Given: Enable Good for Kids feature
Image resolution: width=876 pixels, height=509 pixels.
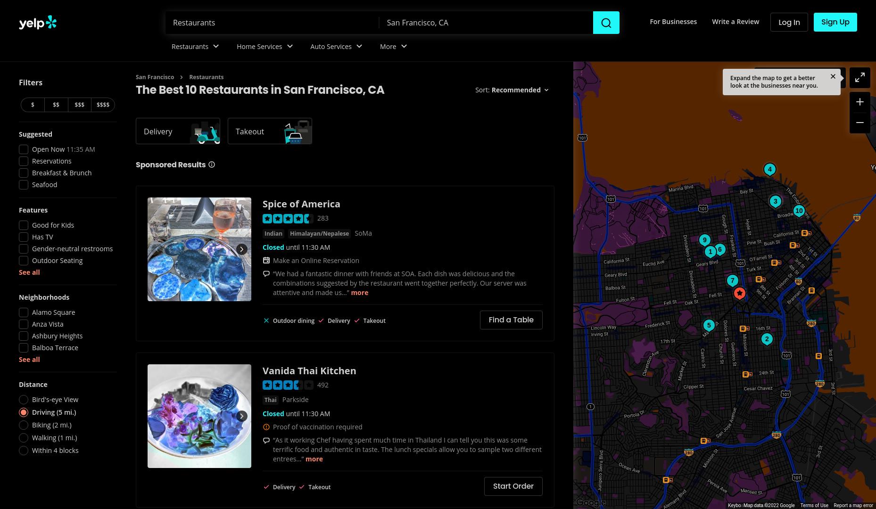Looking at the screenshot, I should (24, 225).
